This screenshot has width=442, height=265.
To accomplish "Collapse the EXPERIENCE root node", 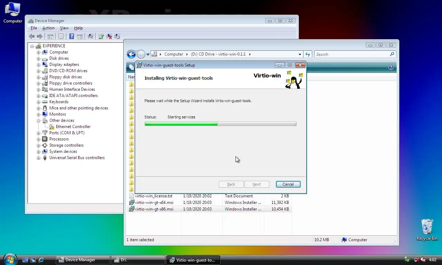I will [32, 46].
